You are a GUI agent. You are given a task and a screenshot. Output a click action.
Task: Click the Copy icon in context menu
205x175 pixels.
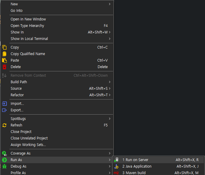tap(4, 47)
